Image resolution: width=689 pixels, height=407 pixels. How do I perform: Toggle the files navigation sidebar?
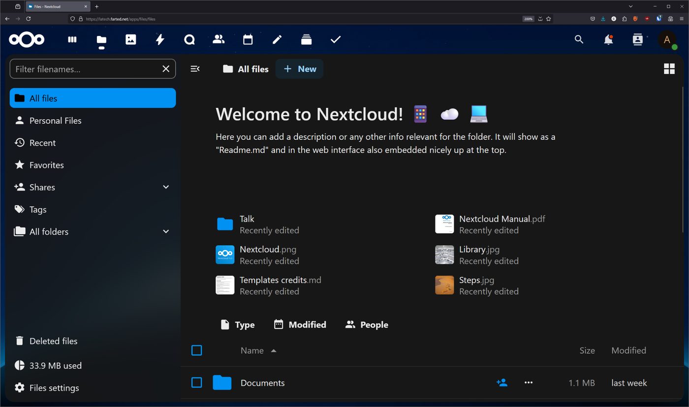coord(195,69)
